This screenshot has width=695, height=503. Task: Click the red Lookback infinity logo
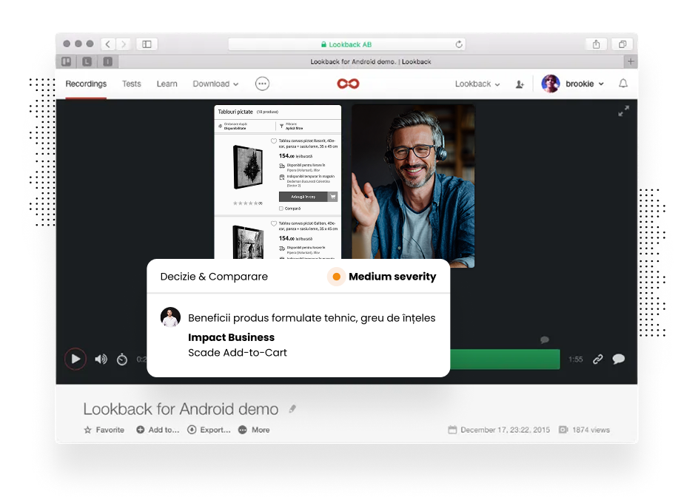(x=348, y=84)
